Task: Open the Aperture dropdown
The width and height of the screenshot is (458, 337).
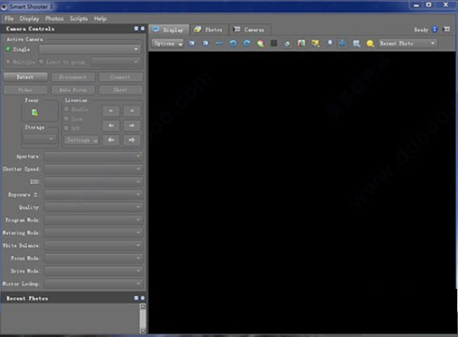Action: [x=94, y=156]
